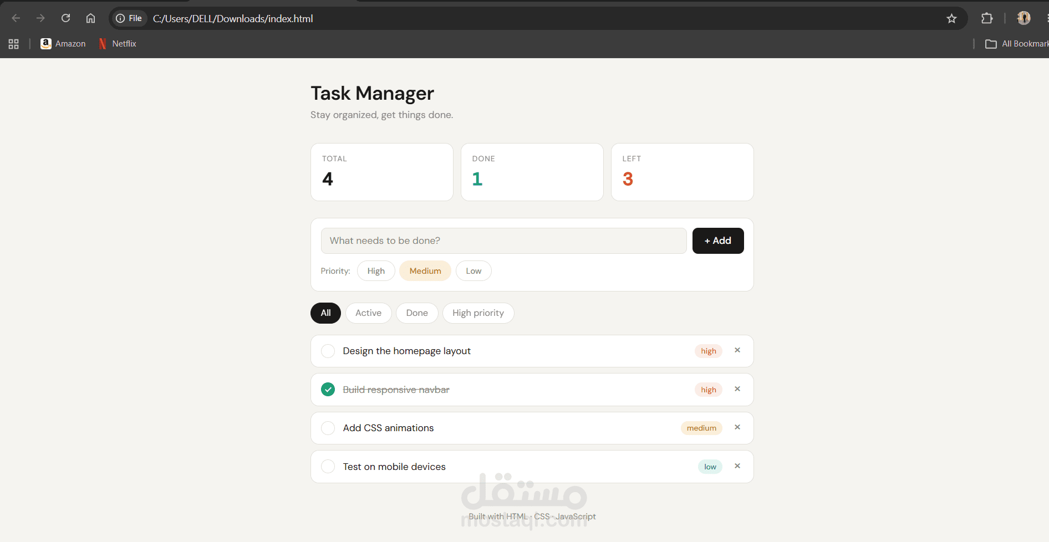This screenshot has height=542, width=1049.
Task: Click the + Add button
Action: [718, 241]
